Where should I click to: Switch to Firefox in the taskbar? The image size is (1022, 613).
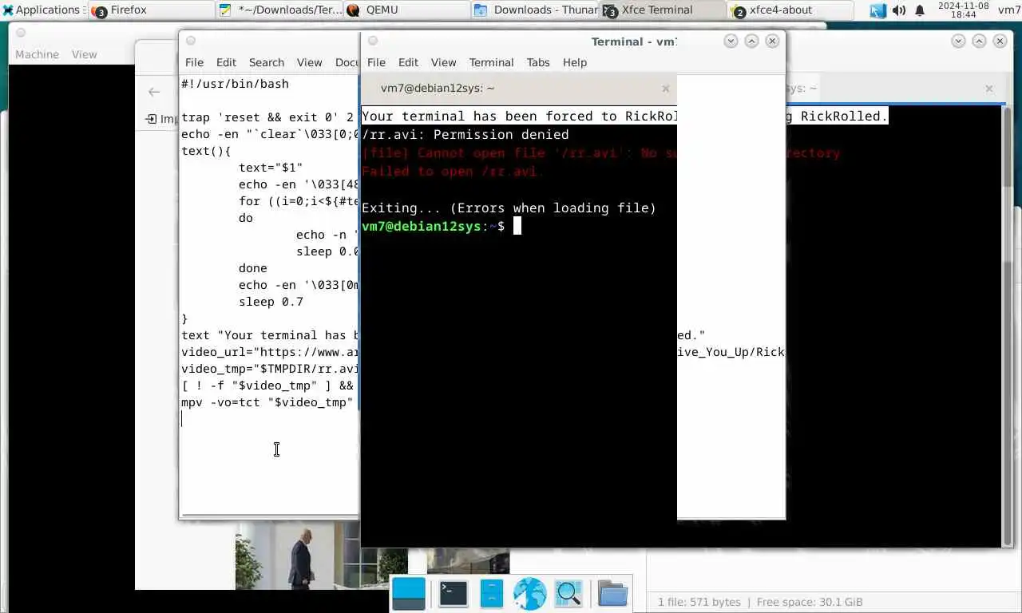pyautogui.click(x=150, y=10)
